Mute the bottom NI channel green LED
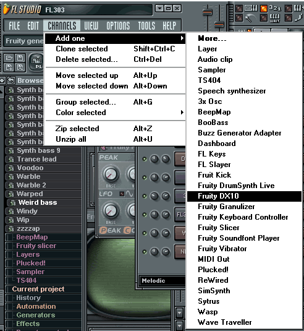The height and width of the screenshot is (331, 304). click(x=145, y=252)
